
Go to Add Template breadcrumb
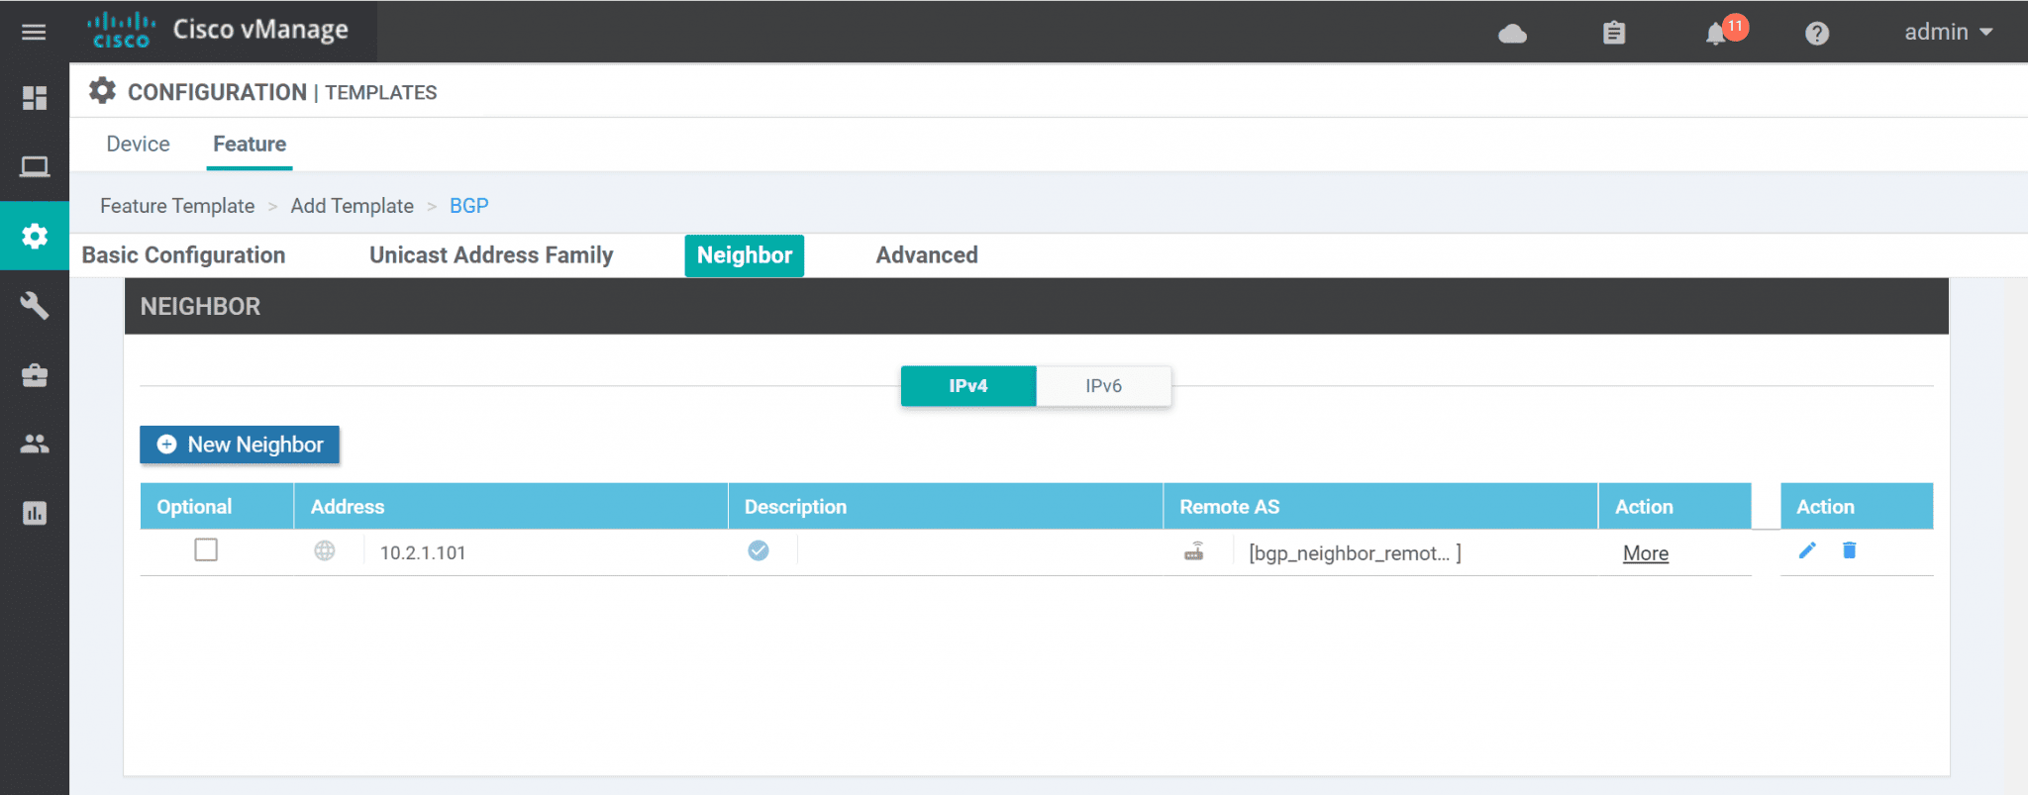tap(353, 206)
